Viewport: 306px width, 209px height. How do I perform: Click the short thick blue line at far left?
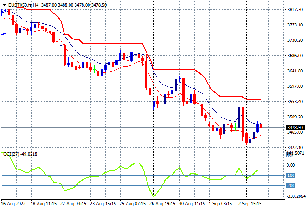point(7,33)
